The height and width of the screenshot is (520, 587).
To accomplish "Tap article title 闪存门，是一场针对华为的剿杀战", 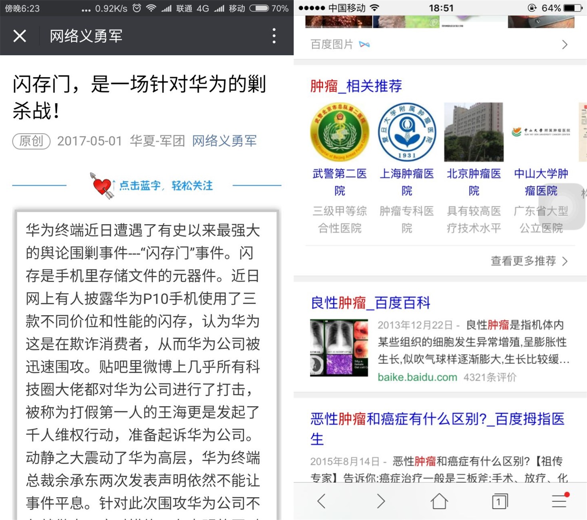I will click(139, 97).
